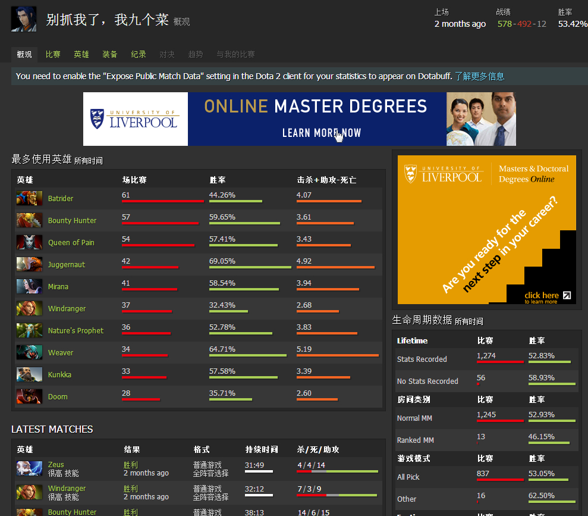Click Weaver's orange KDA bar under 5.19
The image size is (588, 516).
(x=338, y=355)
